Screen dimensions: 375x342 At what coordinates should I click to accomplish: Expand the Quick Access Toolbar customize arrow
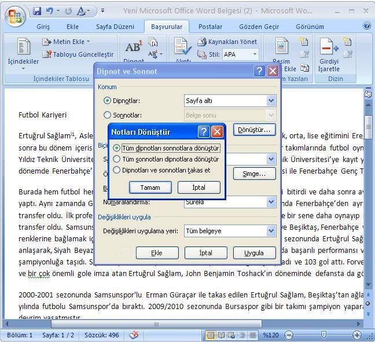102,10
